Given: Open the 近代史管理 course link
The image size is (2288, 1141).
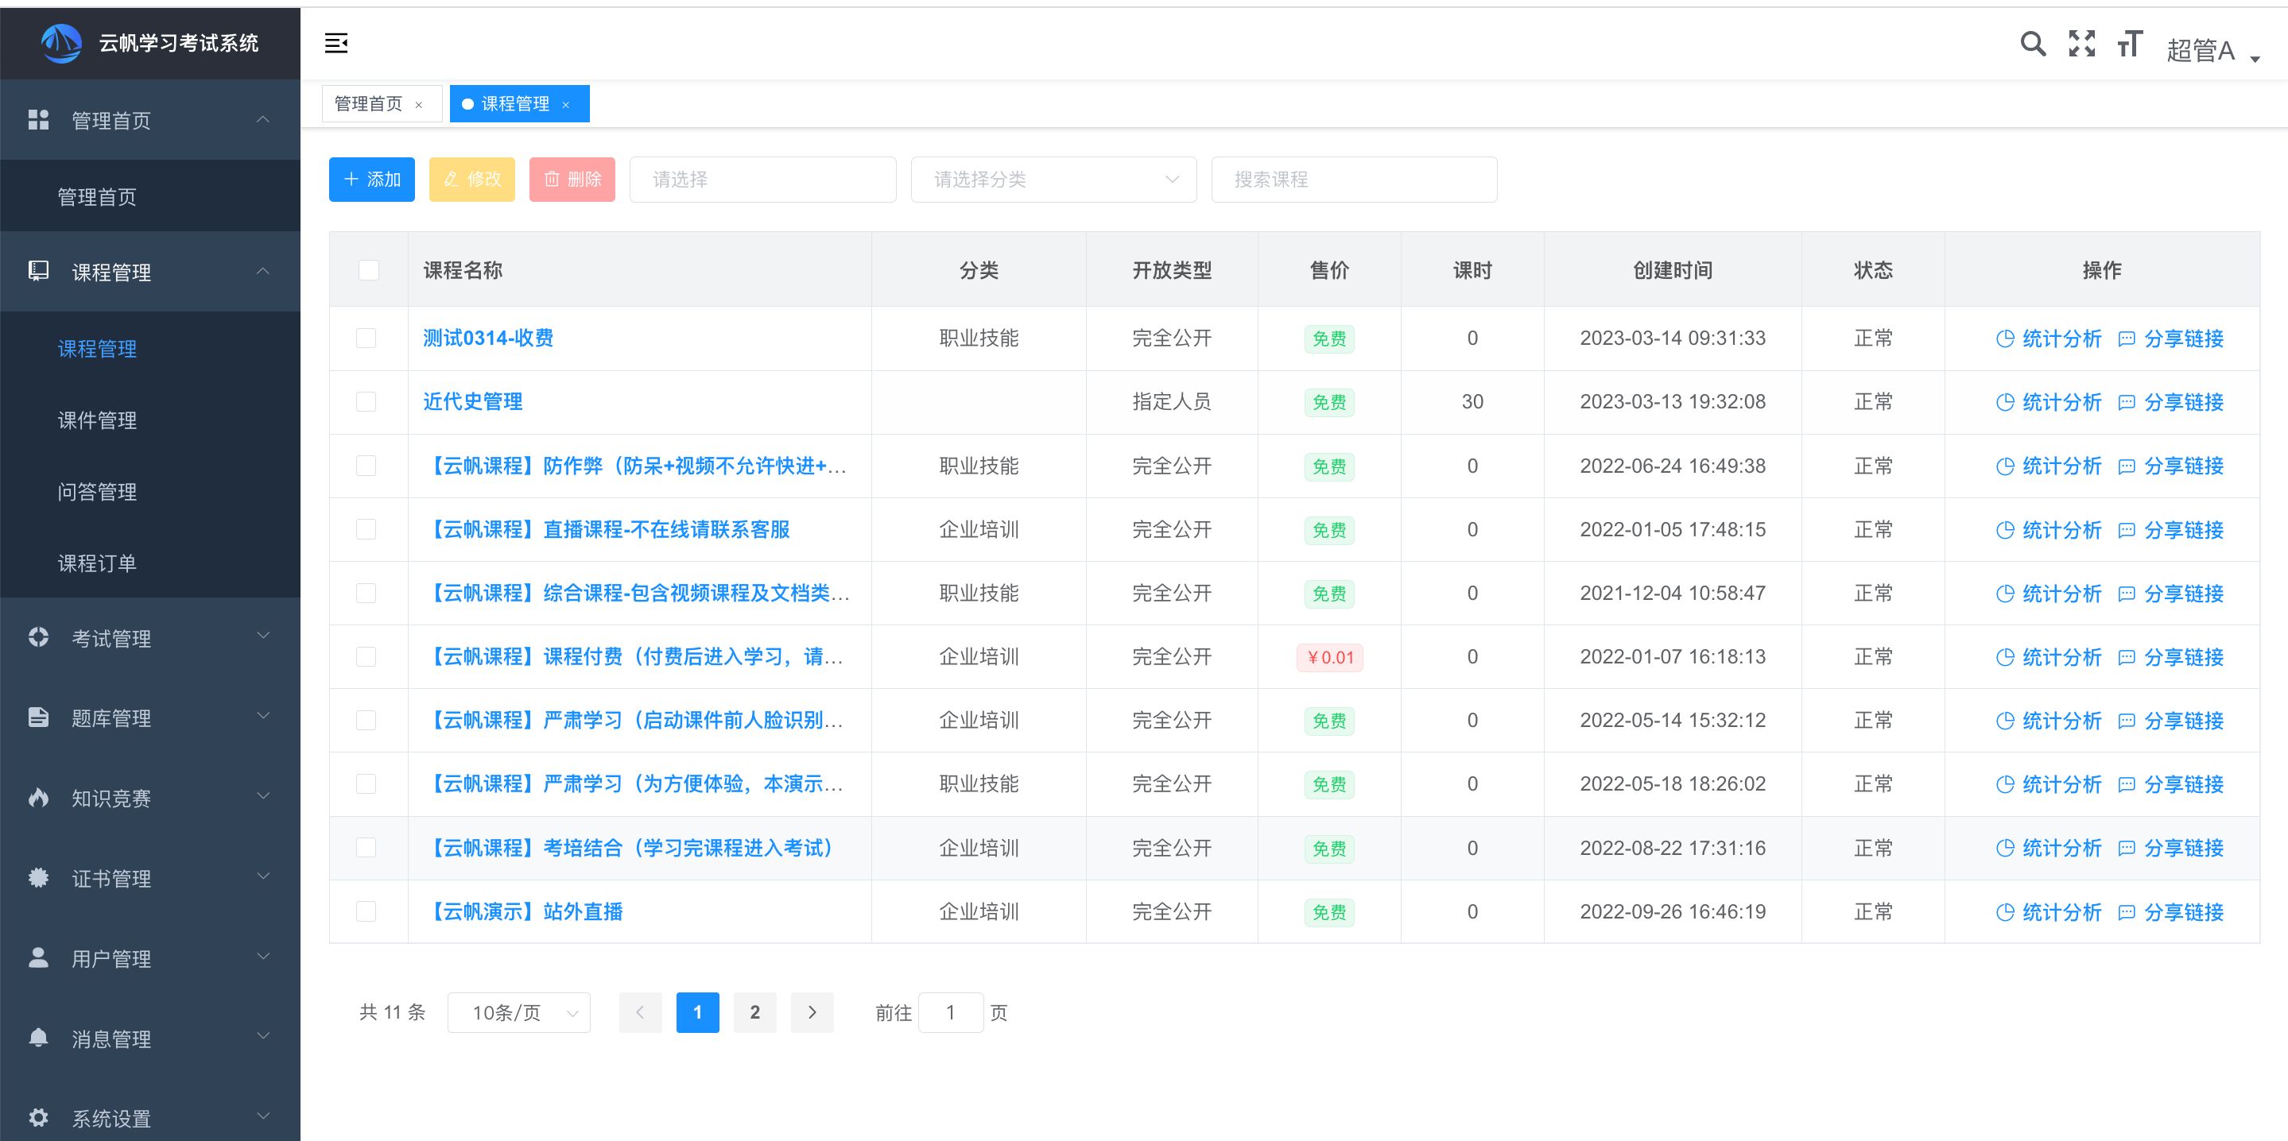Looking at the screenshot, I should (x=472, y=401).
